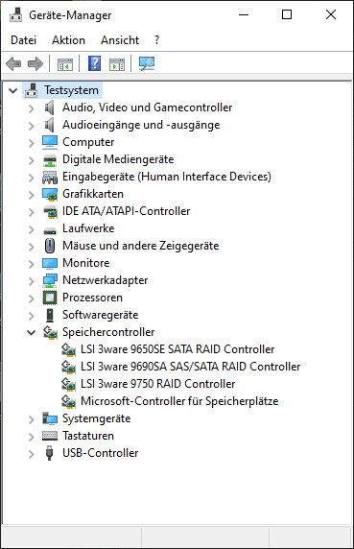Click the Mäuse und andere Zeigegeräte mouse icon
Image resolution: width=354 pixels, height=549 pixels.
coord(50,246)
